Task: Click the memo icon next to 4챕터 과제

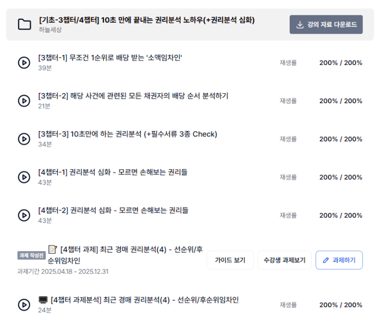Action: click(53, 250)
